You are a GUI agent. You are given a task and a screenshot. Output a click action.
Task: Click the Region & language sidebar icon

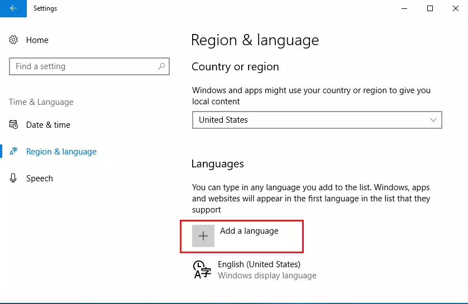click(13, 151)
